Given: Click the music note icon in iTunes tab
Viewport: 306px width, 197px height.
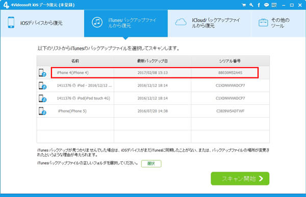Looking at the screenshot, I should (x=97, y=22).
